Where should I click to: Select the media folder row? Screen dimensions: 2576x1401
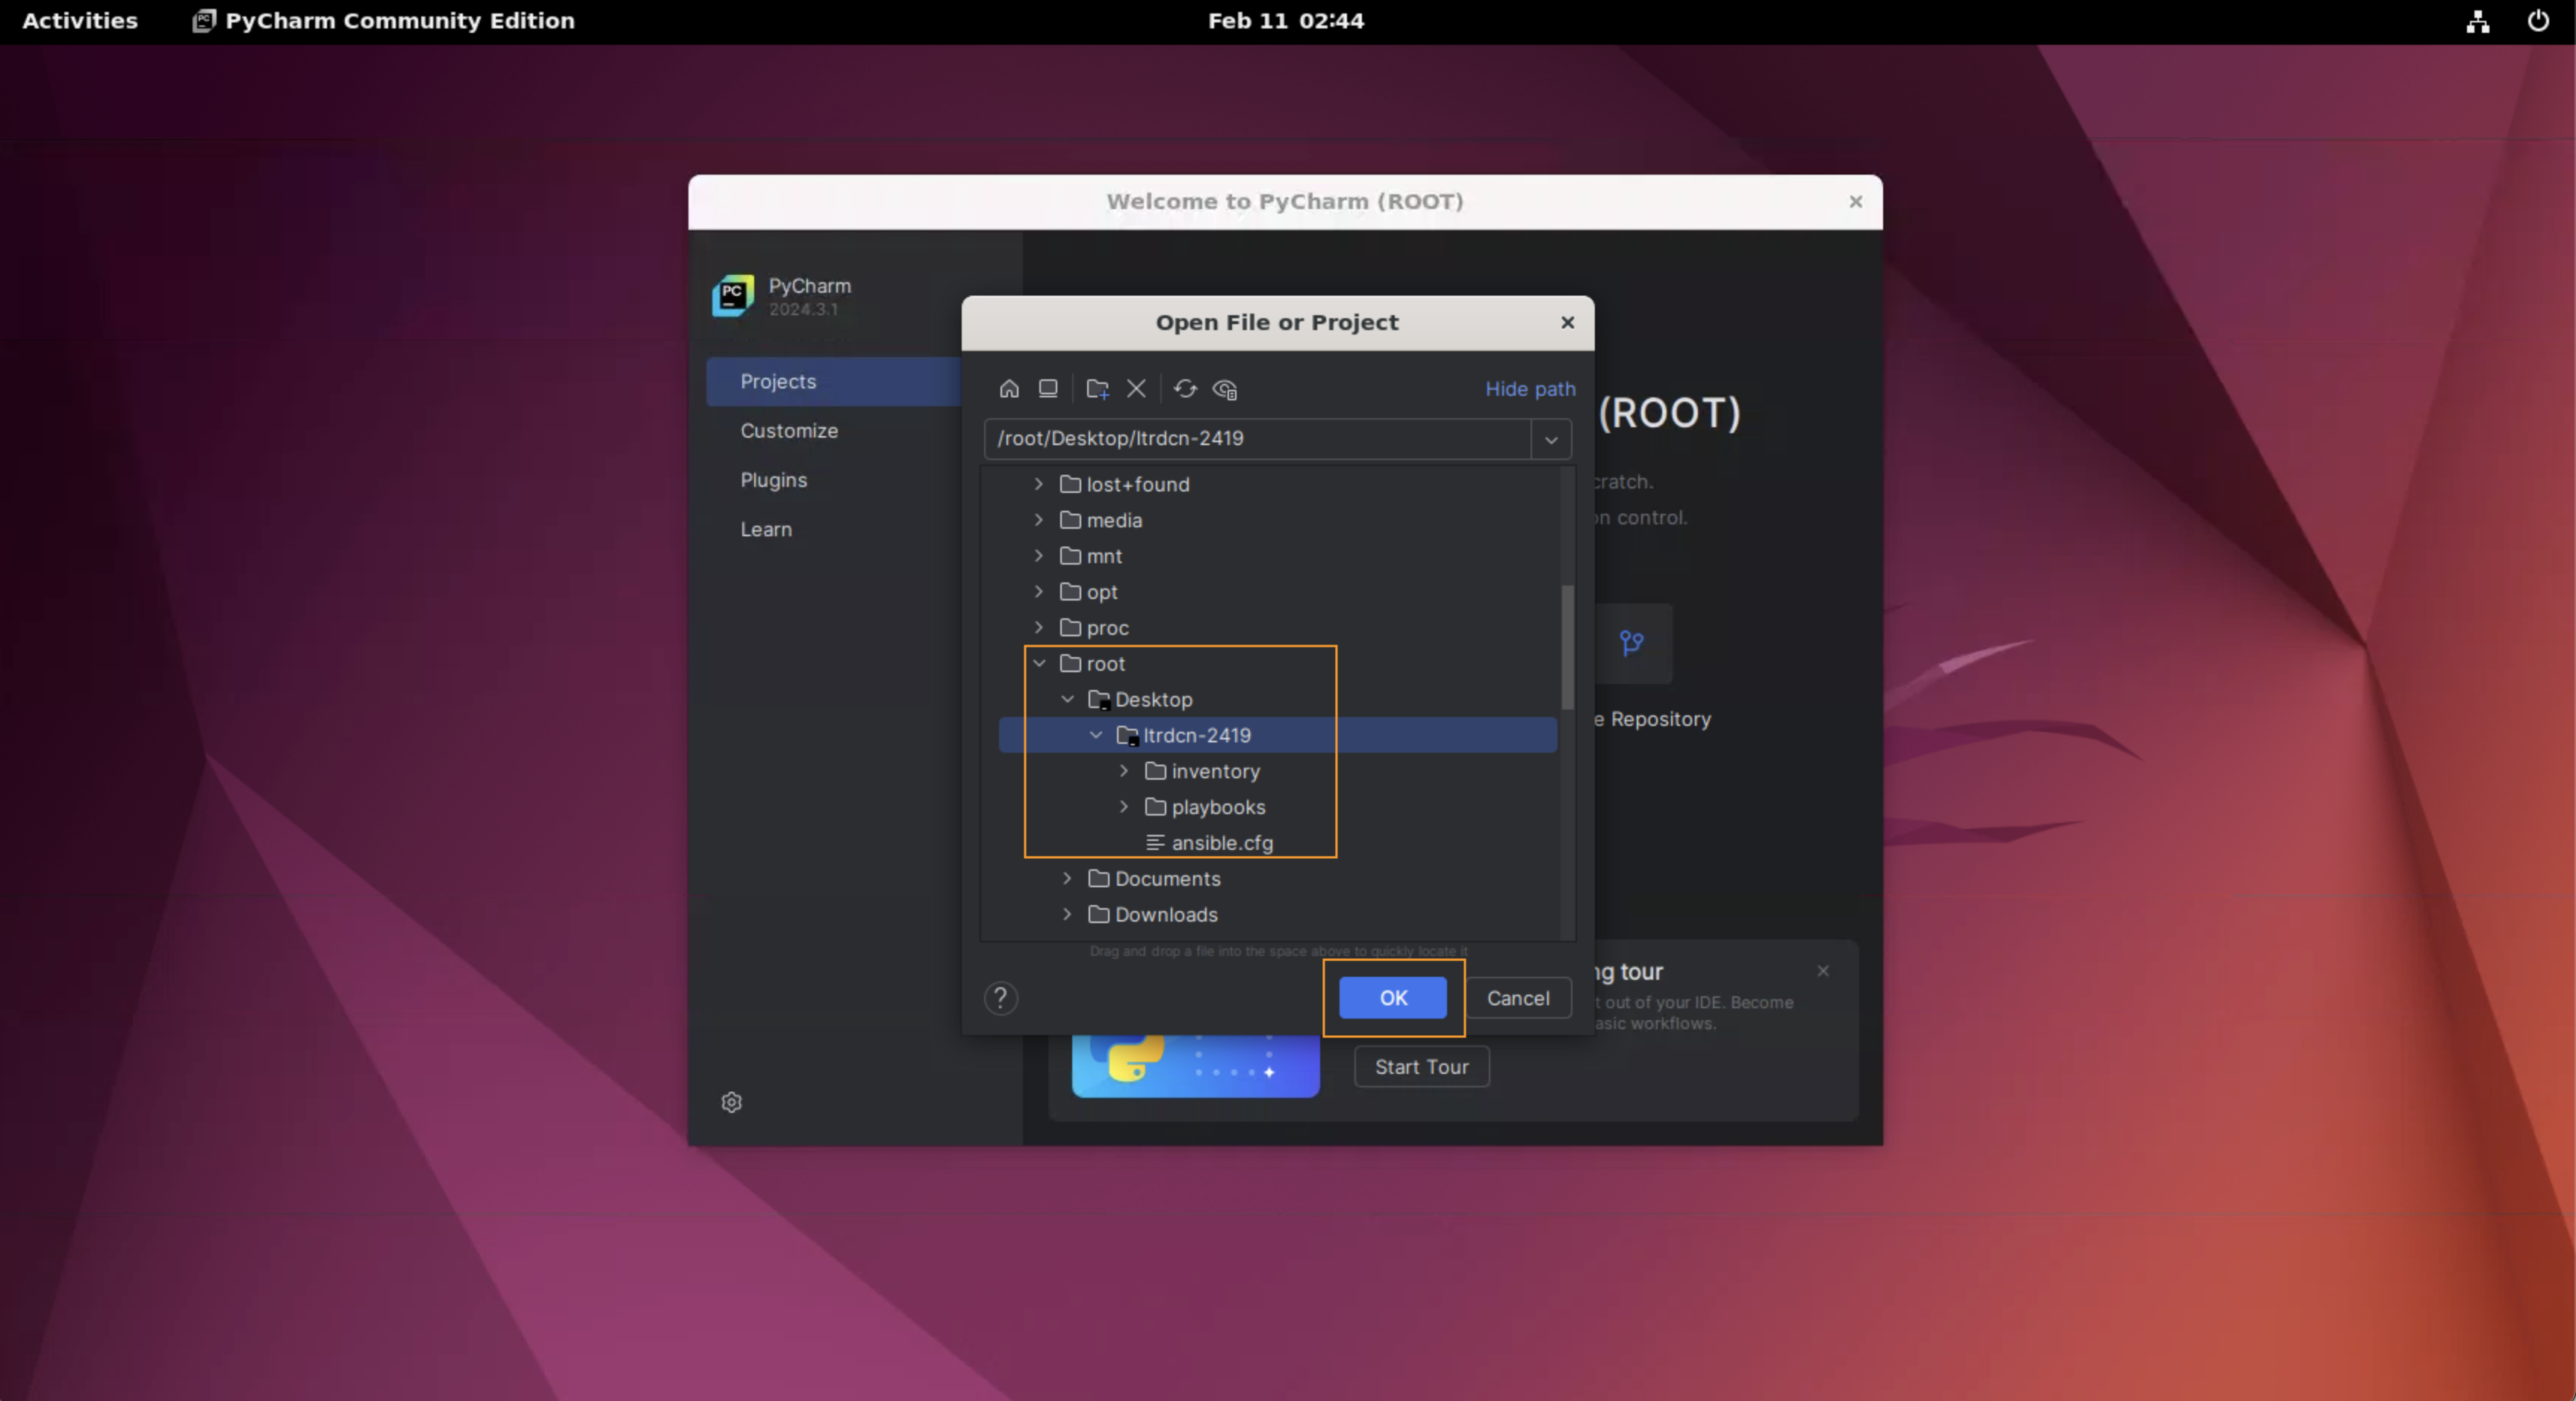(1278, 520)
